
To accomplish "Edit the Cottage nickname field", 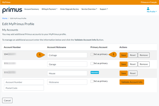I will (67, 55).
